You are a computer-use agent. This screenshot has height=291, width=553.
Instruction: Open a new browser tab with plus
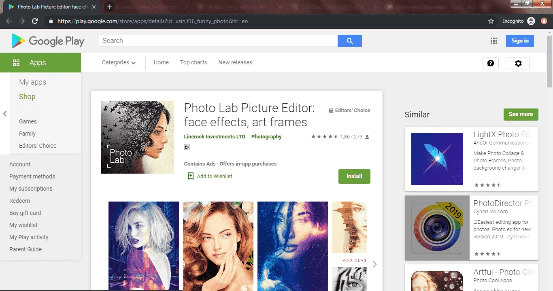coord(109,7)
